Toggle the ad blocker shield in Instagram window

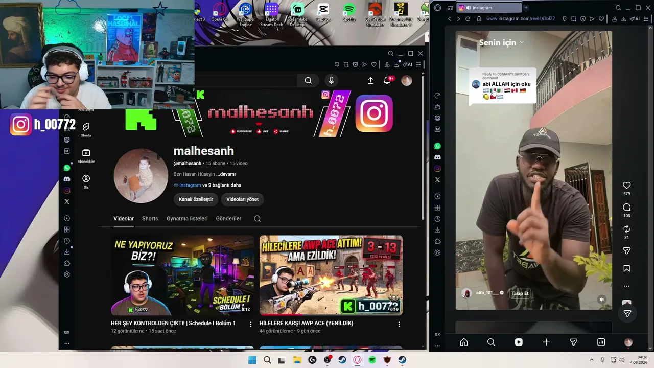[583, 19]
